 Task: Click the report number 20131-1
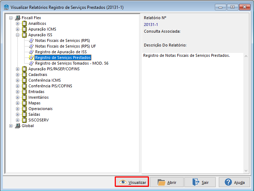[x=151, y=24]
